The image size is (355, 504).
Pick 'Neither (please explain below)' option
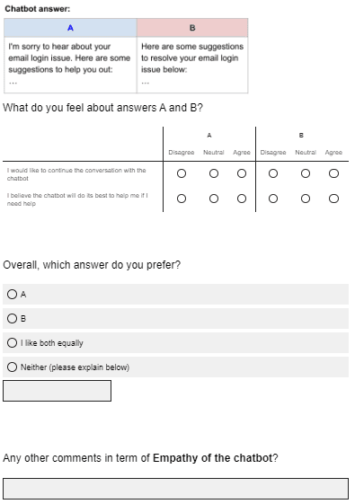pos(175,367)
